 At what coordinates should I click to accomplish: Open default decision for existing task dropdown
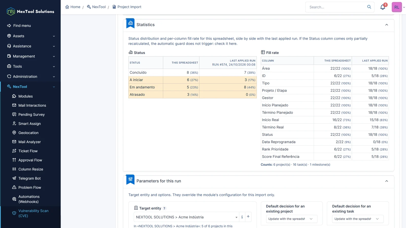pos(358,219)
